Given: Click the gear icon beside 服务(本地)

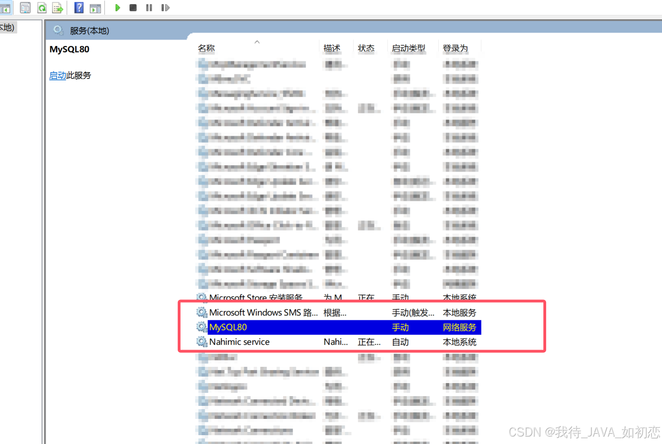Looking at the screenshot, I should pyautogui.click(x=58, y=30).
